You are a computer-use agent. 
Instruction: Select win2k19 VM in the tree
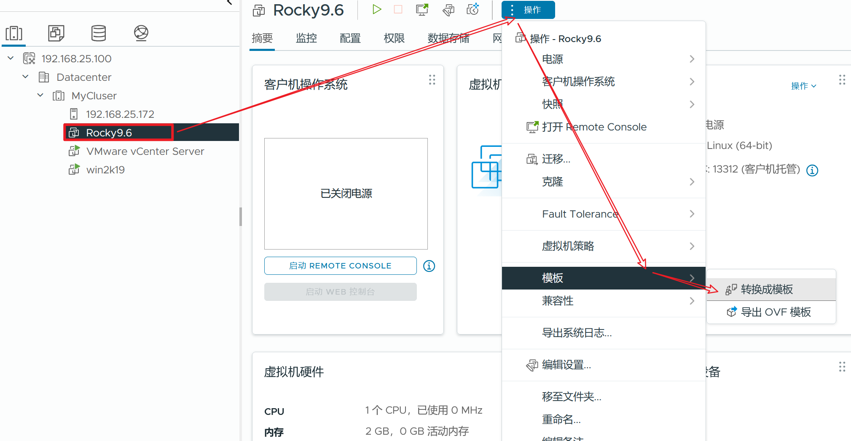point(105,170)
